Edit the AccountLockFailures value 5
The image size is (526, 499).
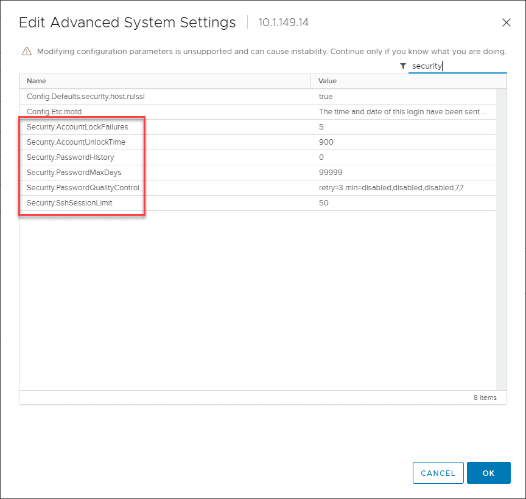(x=321, y=127)
